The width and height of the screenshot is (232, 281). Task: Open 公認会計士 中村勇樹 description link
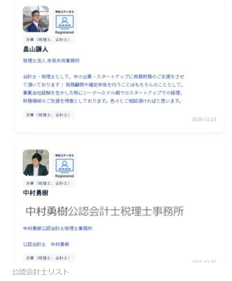pyautogui.click(x=46, y=244)
